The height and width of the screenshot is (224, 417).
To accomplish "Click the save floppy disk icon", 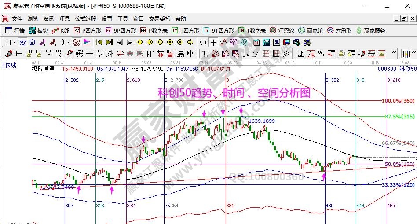I will (x=286, y=42).
